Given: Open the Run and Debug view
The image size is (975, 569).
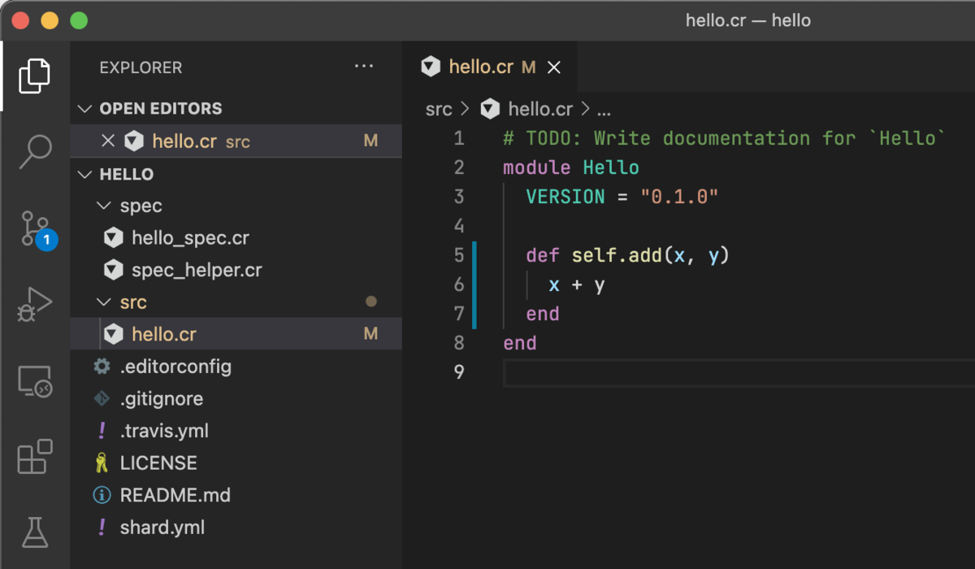Looking at the screenshot, I should click(34, 304).
